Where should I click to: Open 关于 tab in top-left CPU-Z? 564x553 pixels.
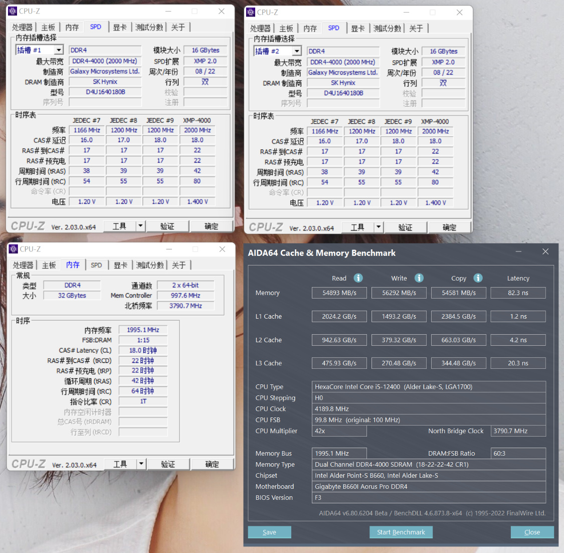(178, 28)
